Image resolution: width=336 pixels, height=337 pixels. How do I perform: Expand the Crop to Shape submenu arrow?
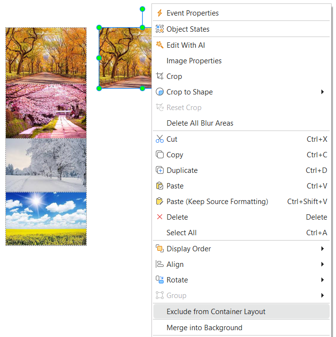(x=322, y=92)
